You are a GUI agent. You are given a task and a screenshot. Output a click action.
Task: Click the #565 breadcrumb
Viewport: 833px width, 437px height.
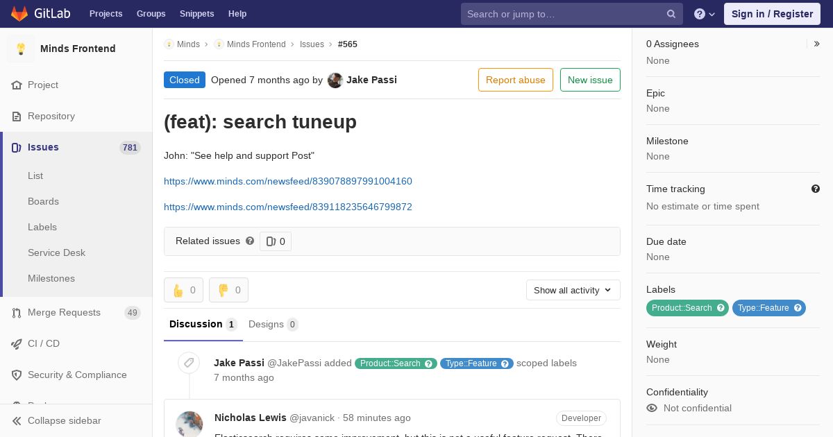(x=348, y=44)
